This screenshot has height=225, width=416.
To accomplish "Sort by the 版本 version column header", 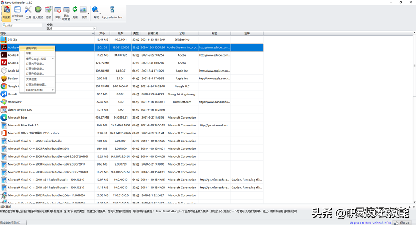I will (121, 33).
